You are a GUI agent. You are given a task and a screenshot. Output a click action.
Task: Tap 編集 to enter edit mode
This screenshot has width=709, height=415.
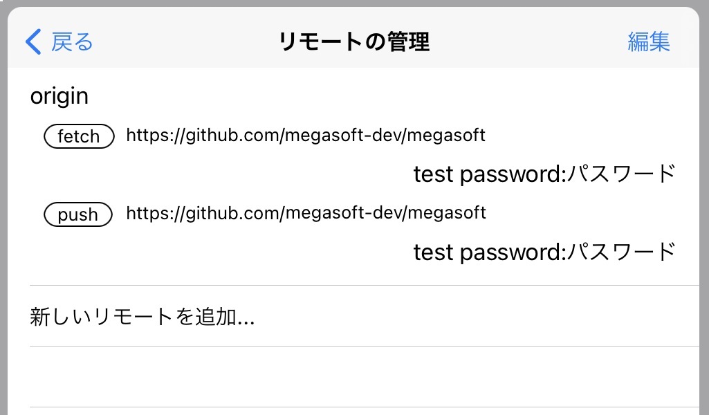[x=649, y=42]
